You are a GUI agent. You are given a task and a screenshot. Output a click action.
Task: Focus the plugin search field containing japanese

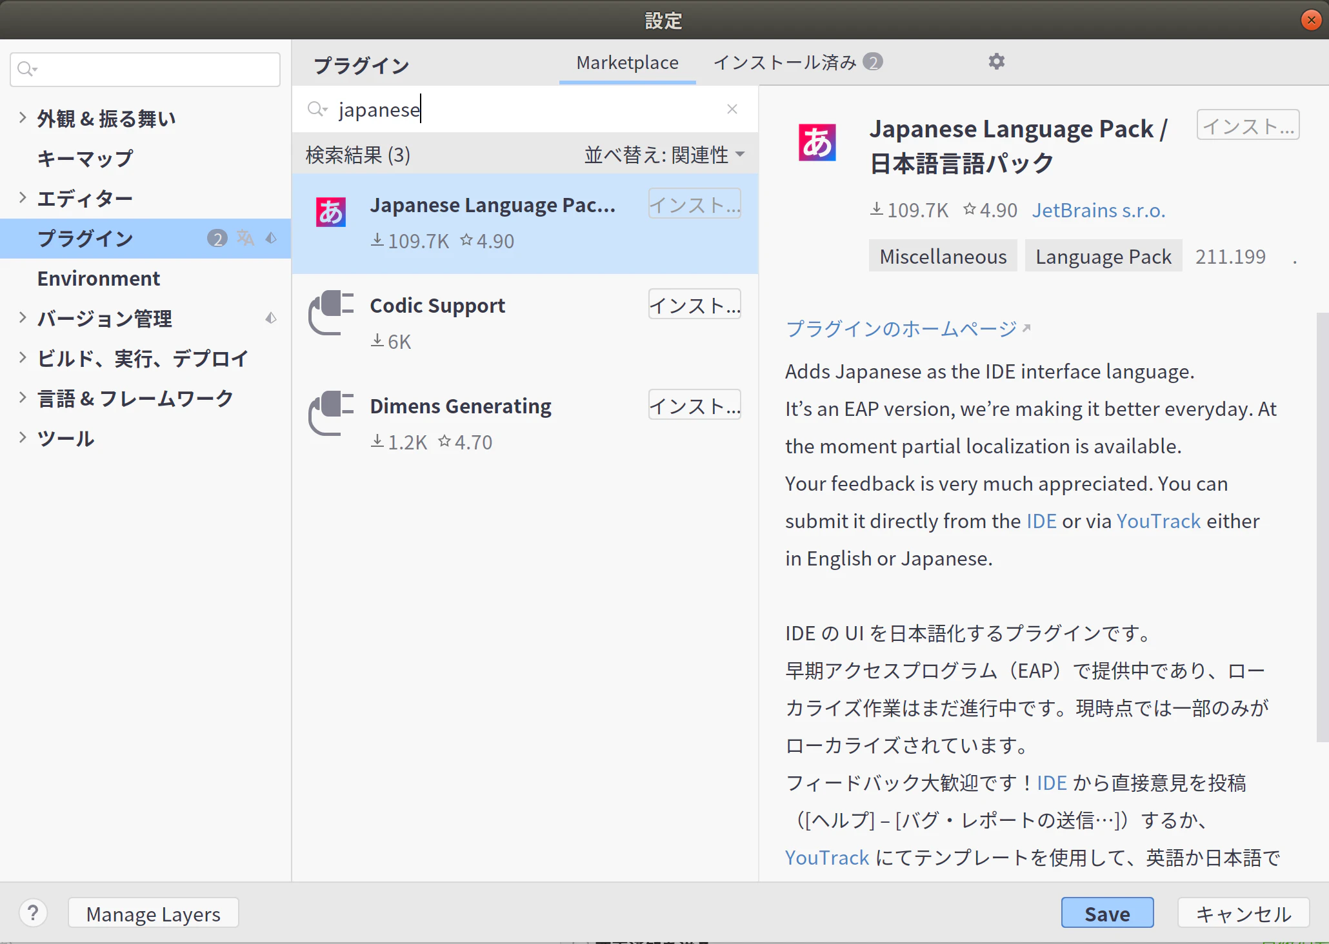pyautogui.click(x=525, y=109)
